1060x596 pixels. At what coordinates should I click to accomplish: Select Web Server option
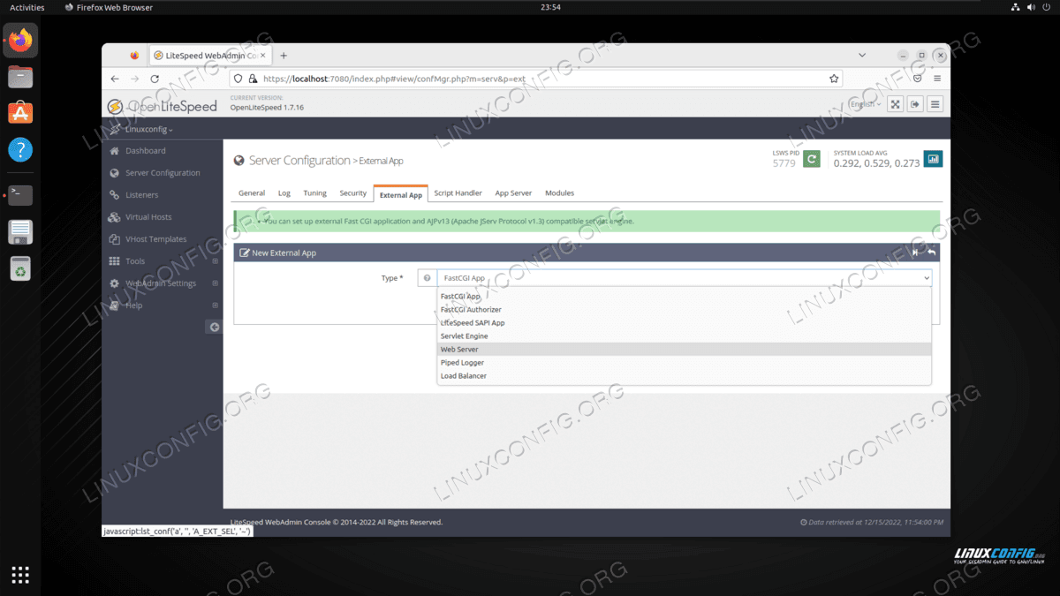click(685, 350)
